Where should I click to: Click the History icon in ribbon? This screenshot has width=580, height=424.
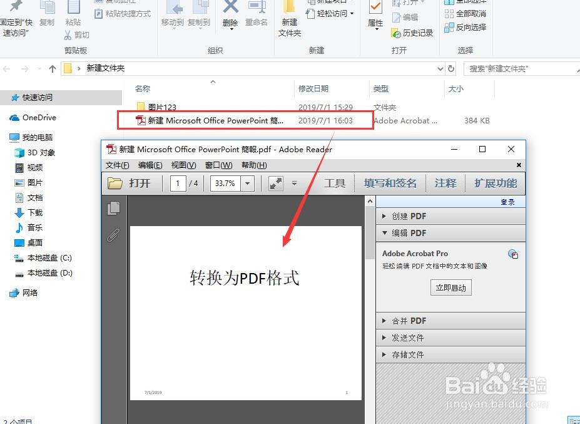(396, 33)
